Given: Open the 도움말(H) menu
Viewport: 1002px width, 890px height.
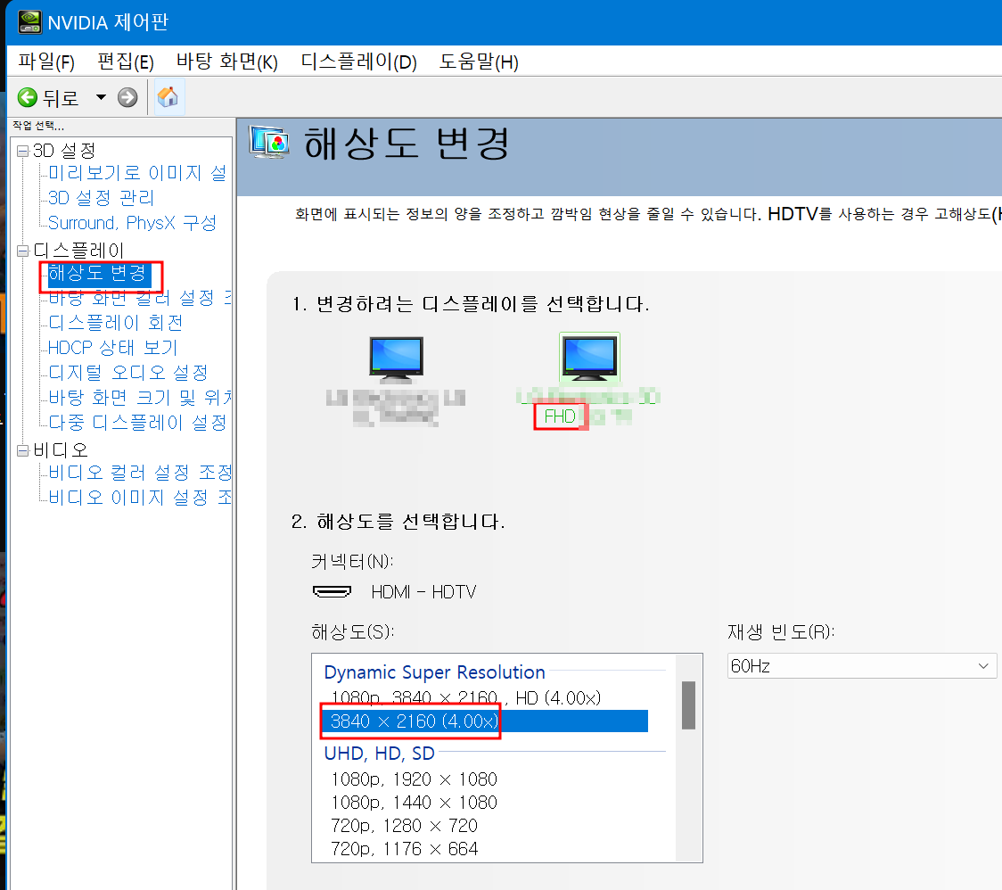Looking at the screenshot, I should click(479, 62).
